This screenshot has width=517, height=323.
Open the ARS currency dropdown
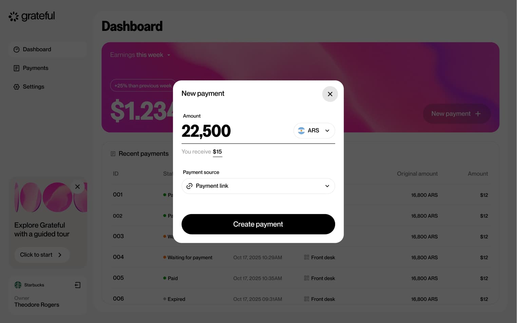314,131
